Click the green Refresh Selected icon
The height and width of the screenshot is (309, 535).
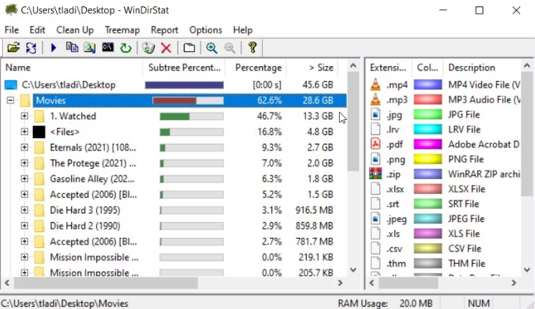[x=126, y=47]
